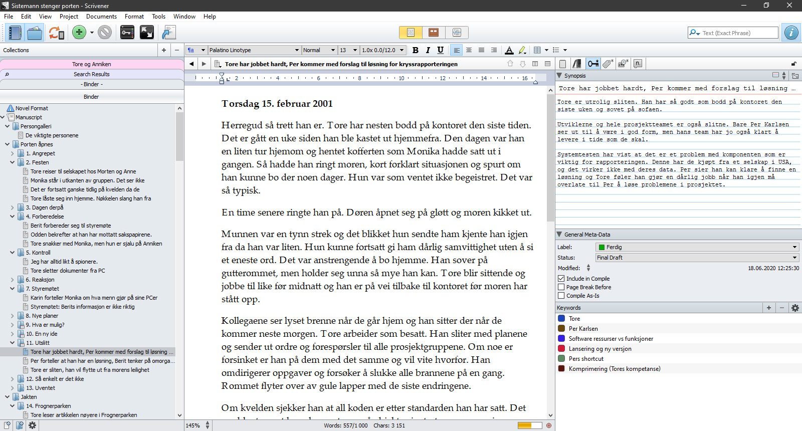This screenshot has height=431, width=802.
Task: Select the Tore og Anniken collection tab
Action: coord(92,64)
